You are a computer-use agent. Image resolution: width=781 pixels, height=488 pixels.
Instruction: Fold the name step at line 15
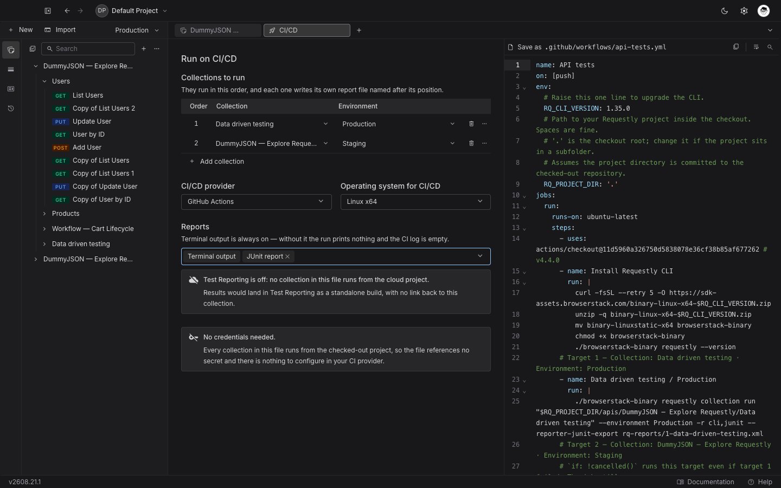pyautogui.click(x=524, y=272)
